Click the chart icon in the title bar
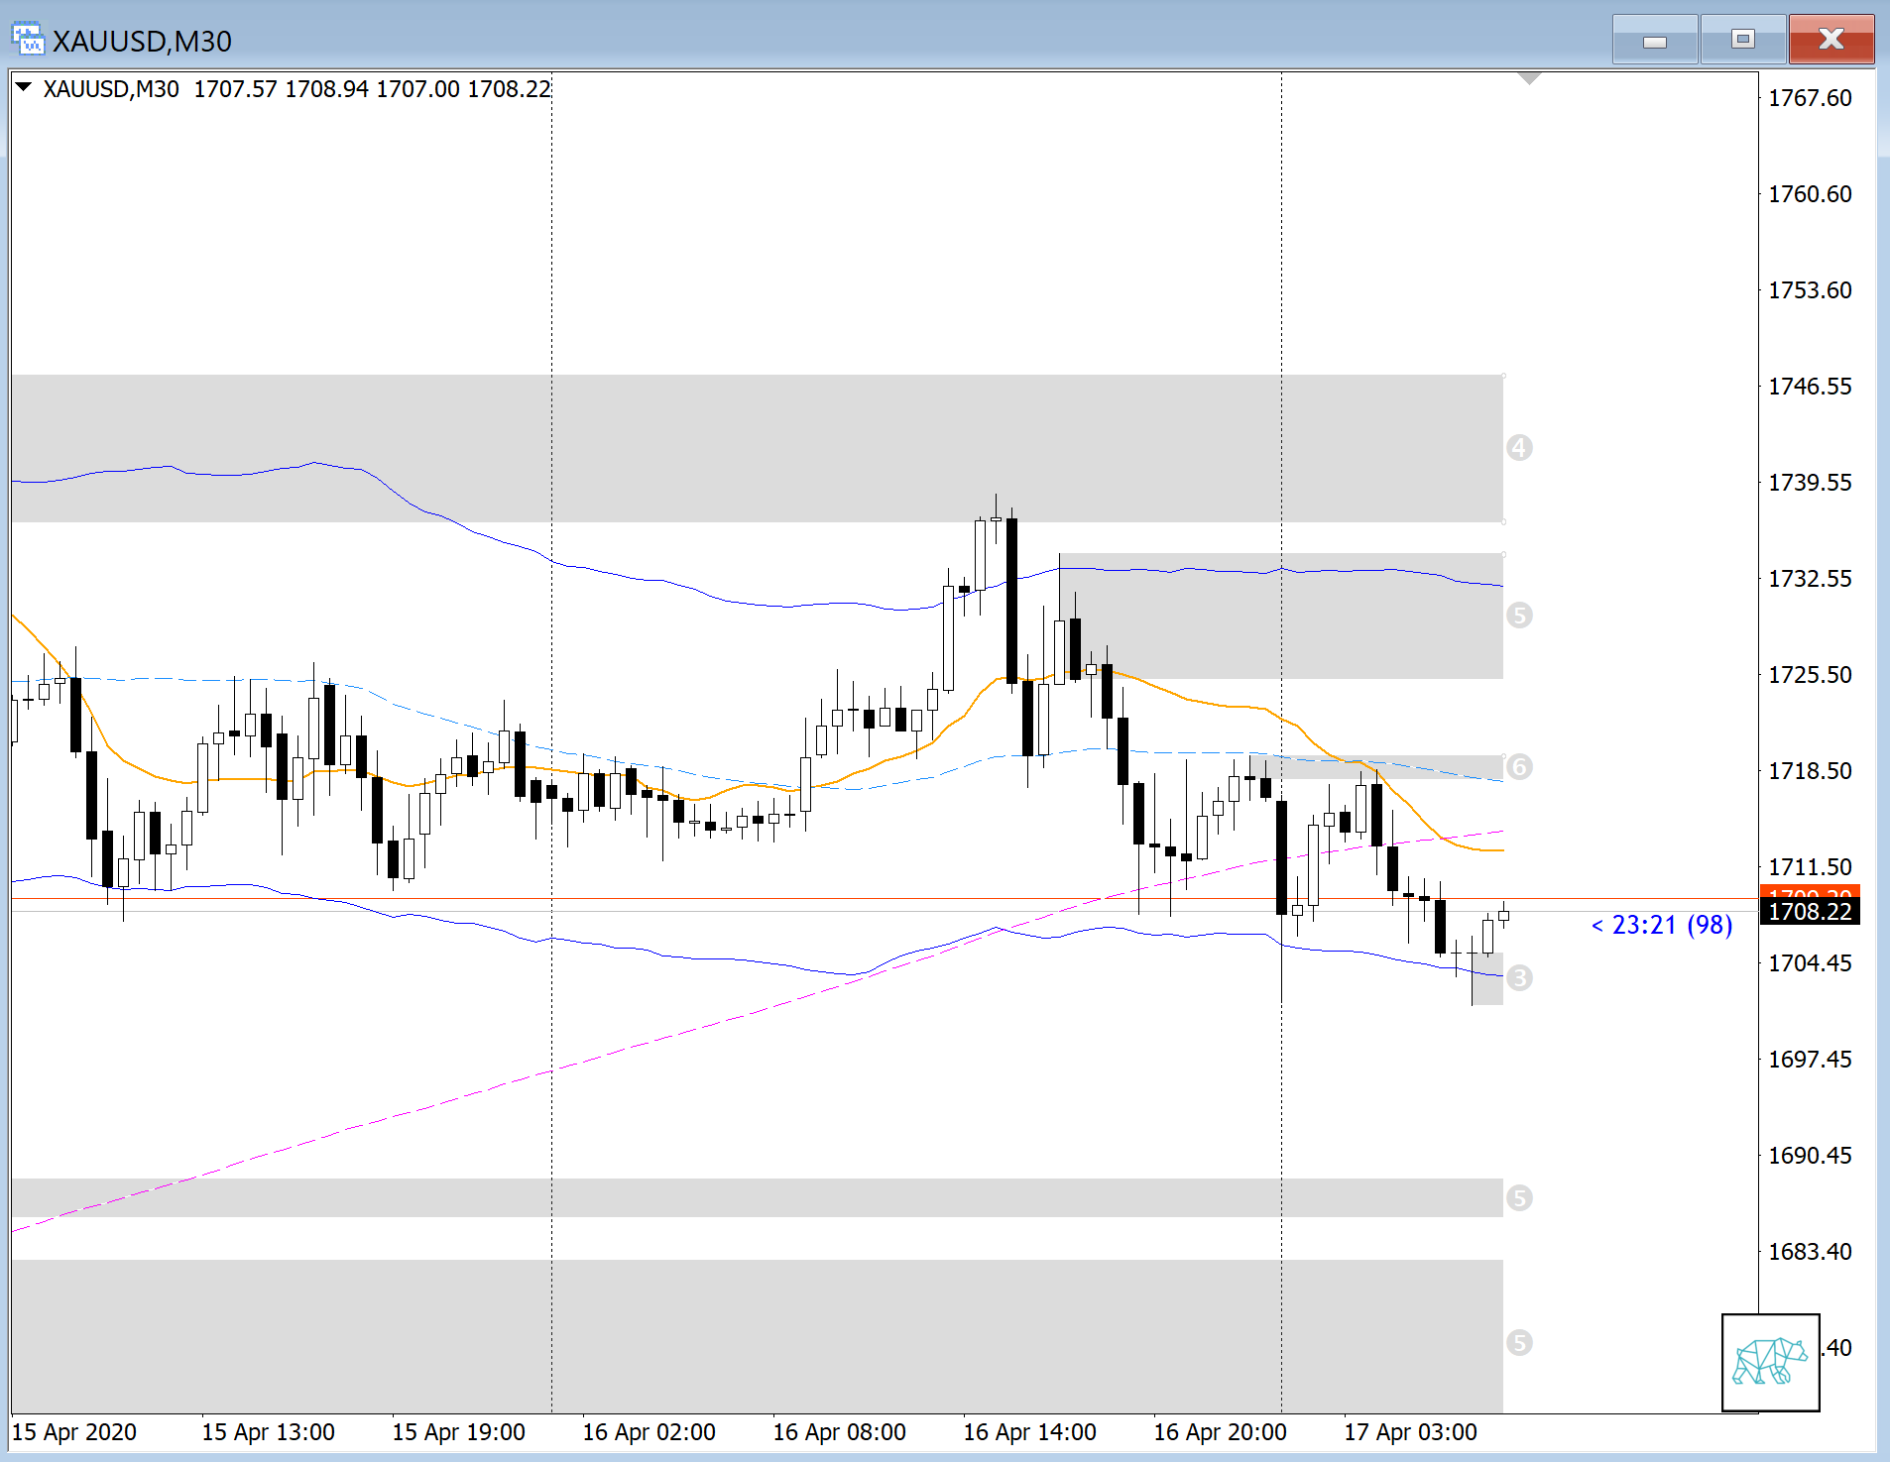 [27, 40]
